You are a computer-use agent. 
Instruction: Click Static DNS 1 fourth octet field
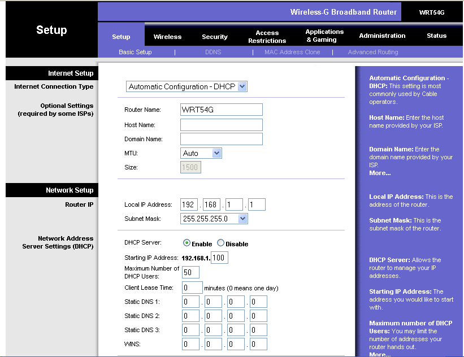click(258, 302)
